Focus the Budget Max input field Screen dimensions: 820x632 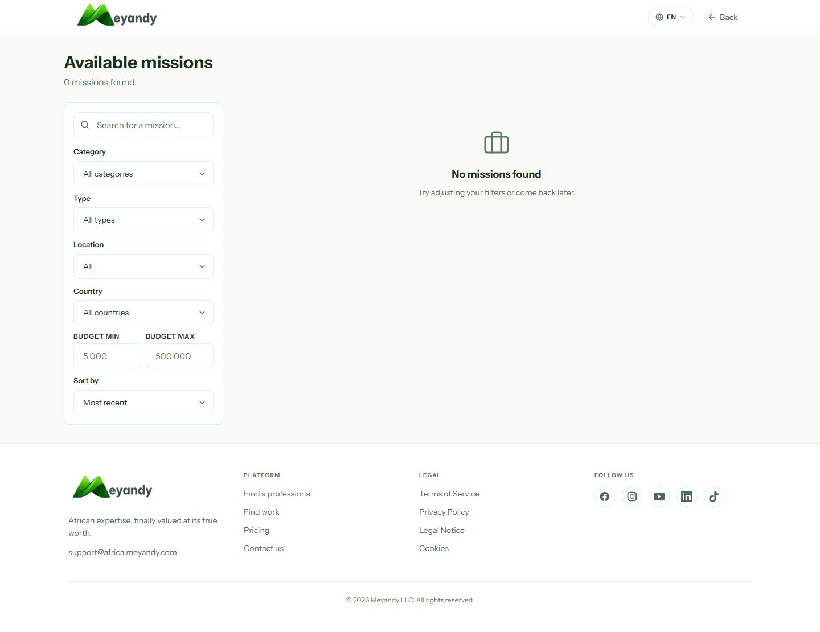point(179,356)
